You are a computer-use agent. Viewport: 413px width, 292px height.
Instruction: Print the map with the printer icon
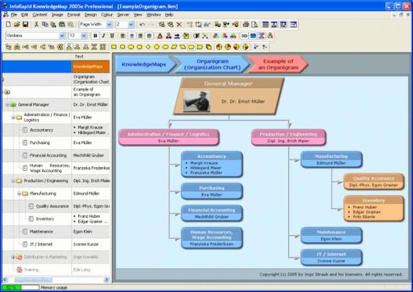pos(246,24)
